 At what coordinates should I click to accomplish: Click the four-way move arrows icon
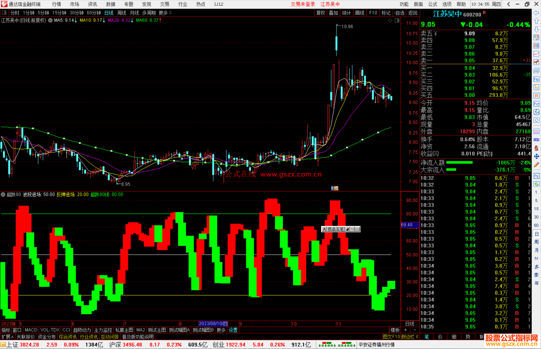[536, 156]
